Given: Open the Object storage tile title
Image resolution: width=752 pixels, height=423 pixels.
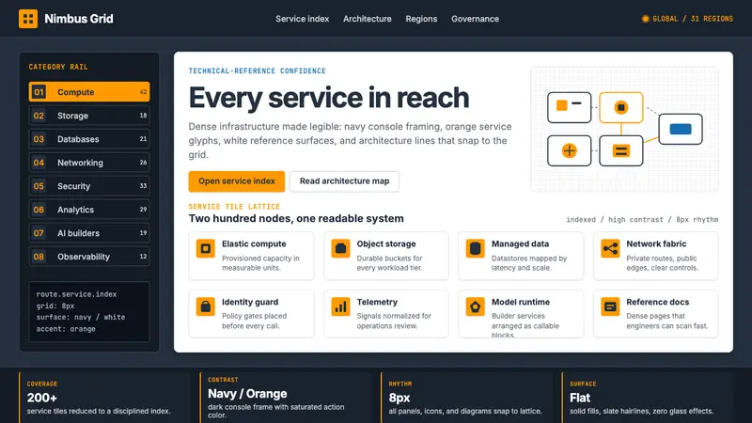Looking at the screenshot, I should coord(386,243).
